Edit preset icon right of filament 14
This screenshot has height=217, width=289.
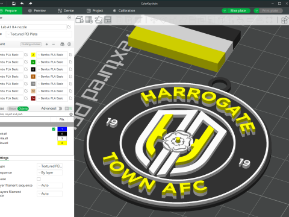(x=70, y=98)
